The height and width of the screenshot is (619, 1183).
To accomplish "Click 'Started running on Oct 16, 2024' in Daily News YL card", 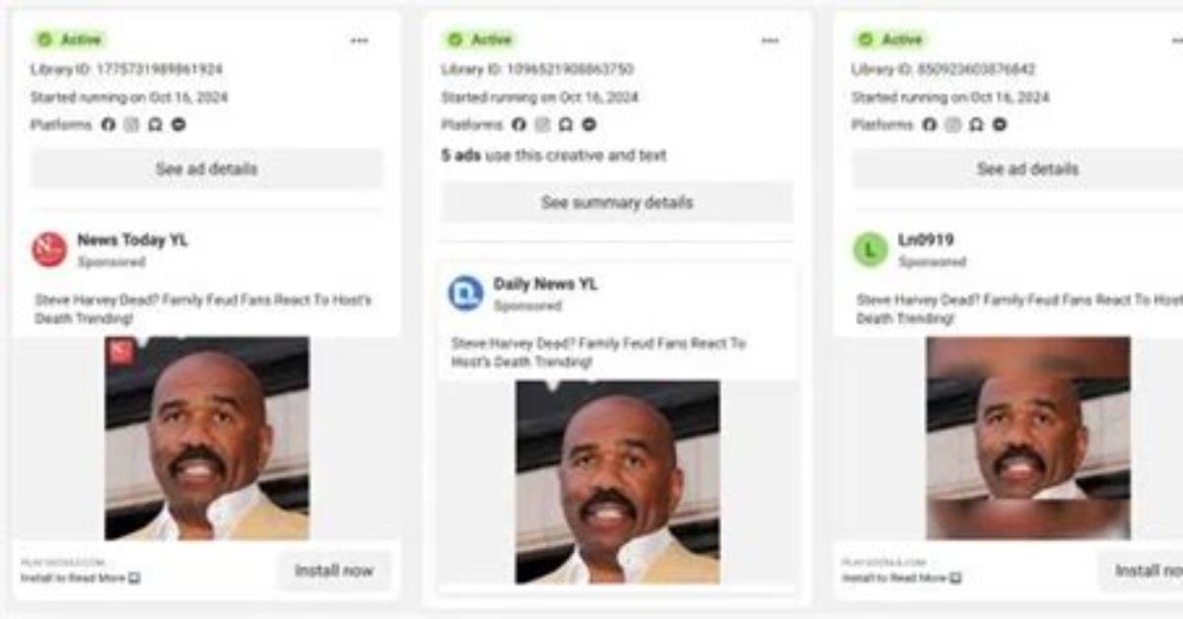I will [x=539, y=98].
